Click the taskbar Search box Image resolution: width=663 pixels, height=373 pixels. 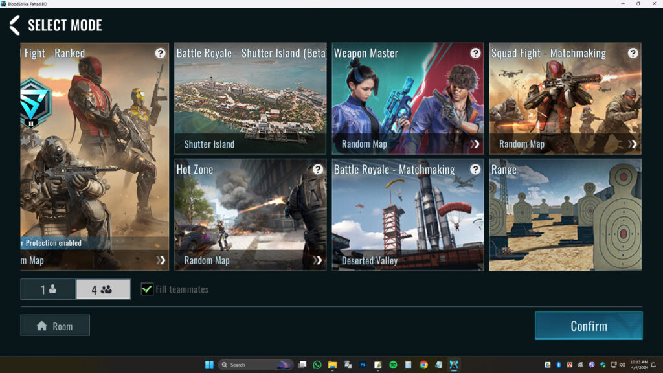255,365
